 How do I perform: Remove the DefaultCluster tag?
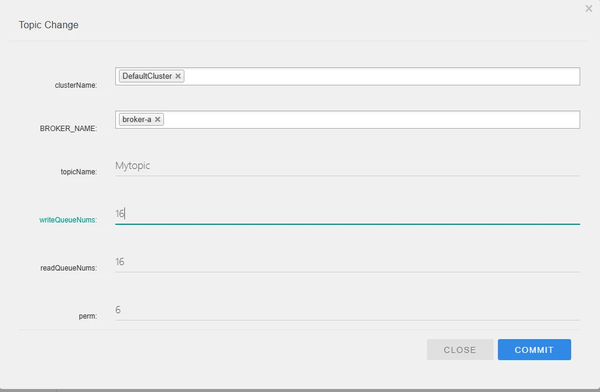click(x=178, y=76)
